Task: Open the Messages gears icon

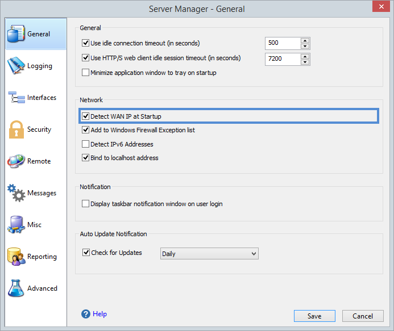Action: tap(16, 193)
